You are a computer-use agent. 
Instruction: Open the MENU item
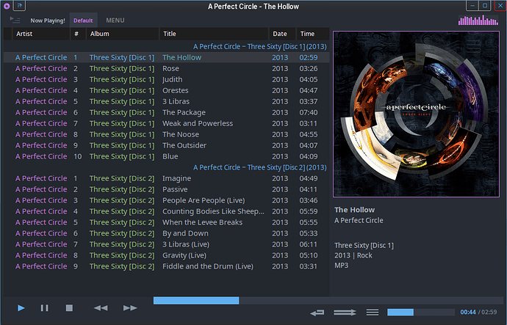click(115, 21)
